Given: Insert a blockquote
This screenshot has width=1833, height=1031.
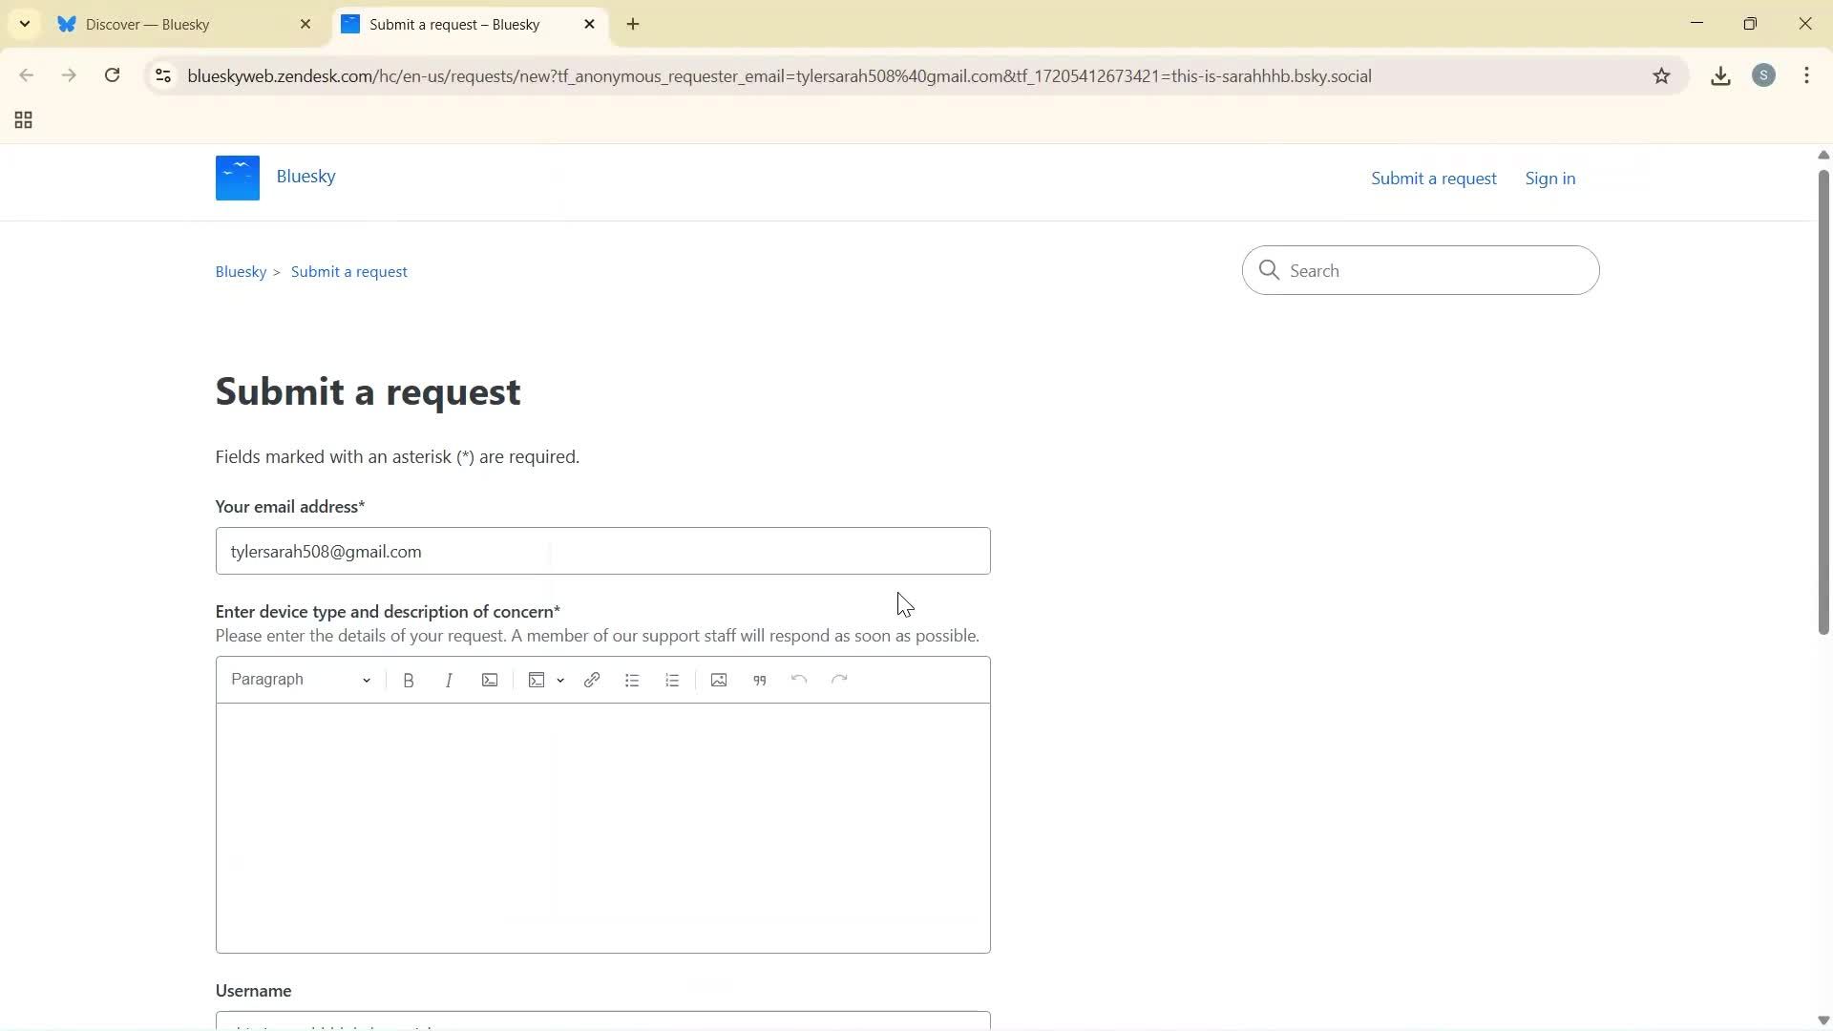Looking at the screenshot, I should [759, 679].
